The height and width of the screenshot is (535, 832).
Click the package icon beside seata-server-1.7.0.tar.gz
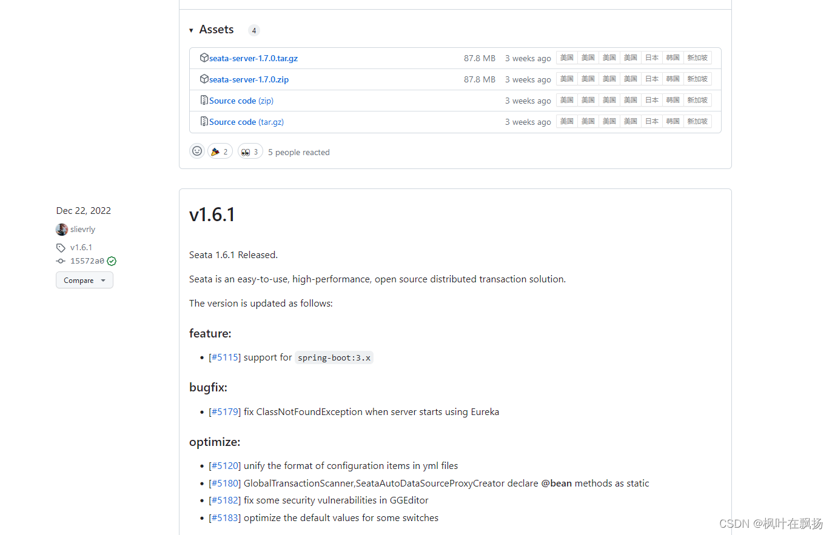tap(204, 58)
